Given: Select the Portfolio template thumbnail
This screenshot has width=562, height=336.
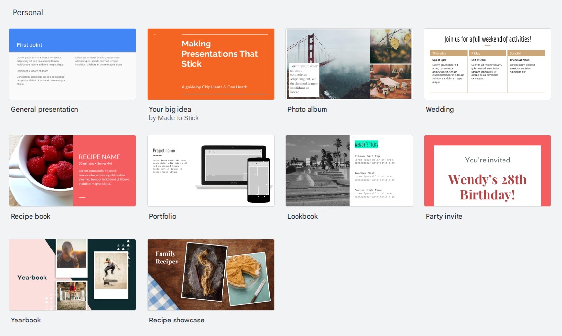Looking at the screenshot, I should tap(210, 171).
